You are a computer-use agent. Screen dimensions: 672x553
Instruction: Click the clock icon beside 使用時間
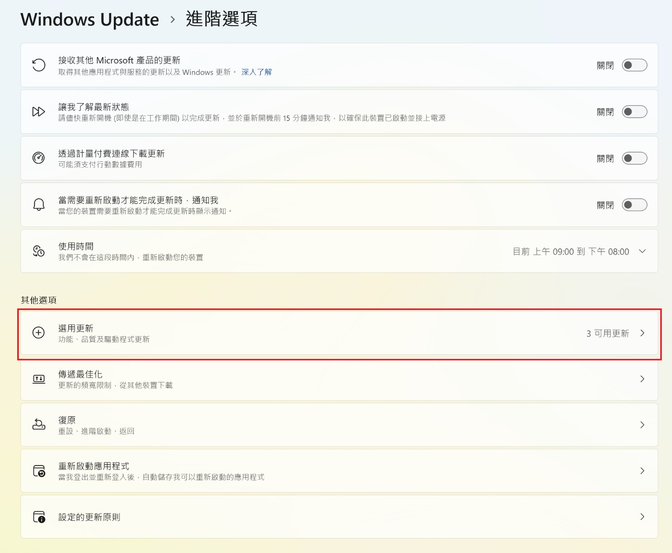(x=39, y=251)
